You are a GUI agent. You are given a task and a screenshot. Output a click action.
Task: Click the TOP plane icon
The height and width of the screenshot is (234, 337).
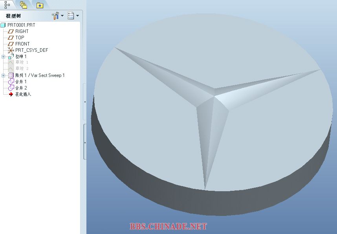point(11,38)
